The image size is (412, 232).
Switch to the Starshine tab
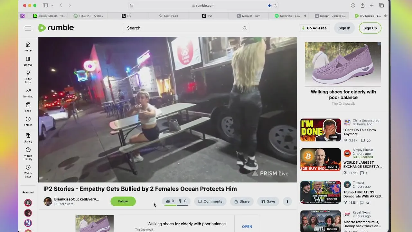click(288, 15)
